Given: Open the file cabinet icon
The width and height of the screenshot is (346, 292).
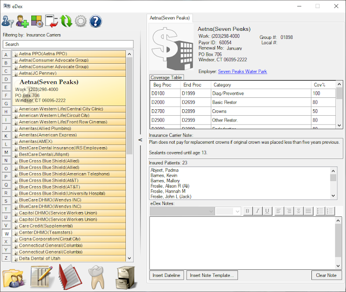Looking at the screenshot, I should coord(125,277).
